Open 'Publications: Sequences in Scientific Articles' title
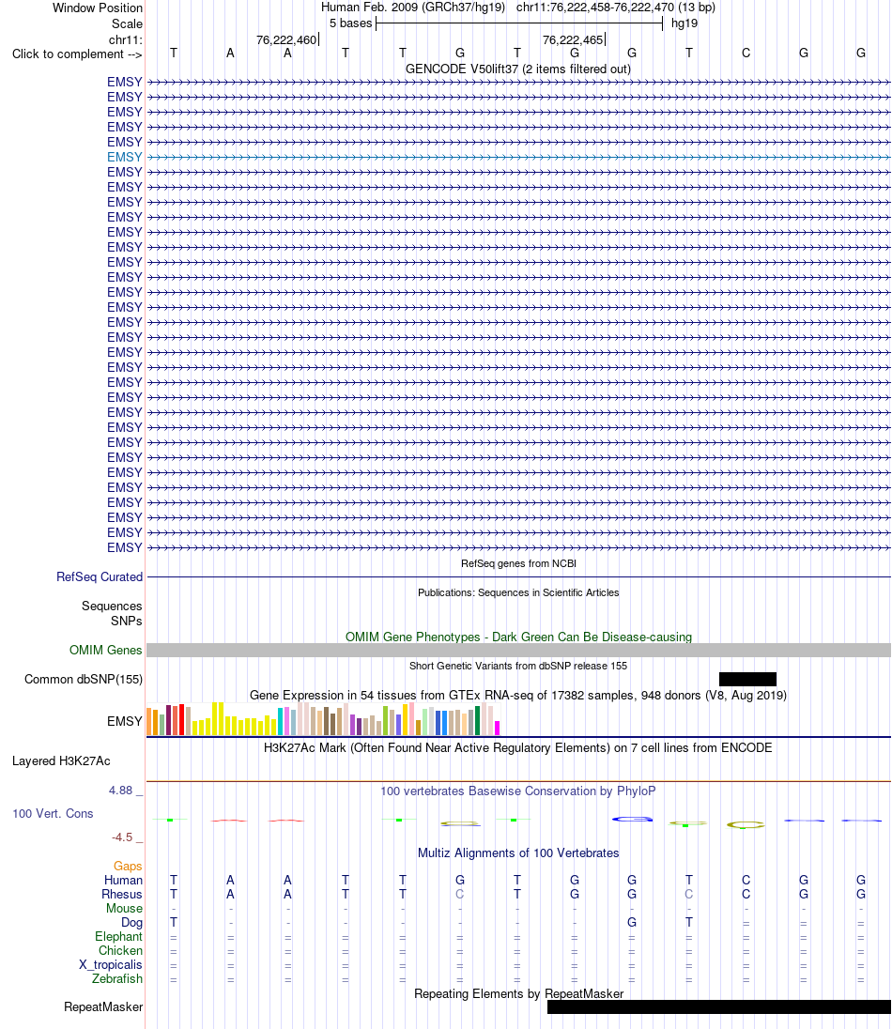 click(518, 592)
